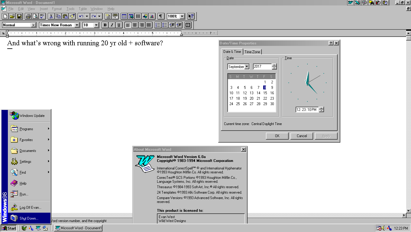The image size is (411, 232).
Task: Apply numbered list formatting
Action: coord(157,25)
